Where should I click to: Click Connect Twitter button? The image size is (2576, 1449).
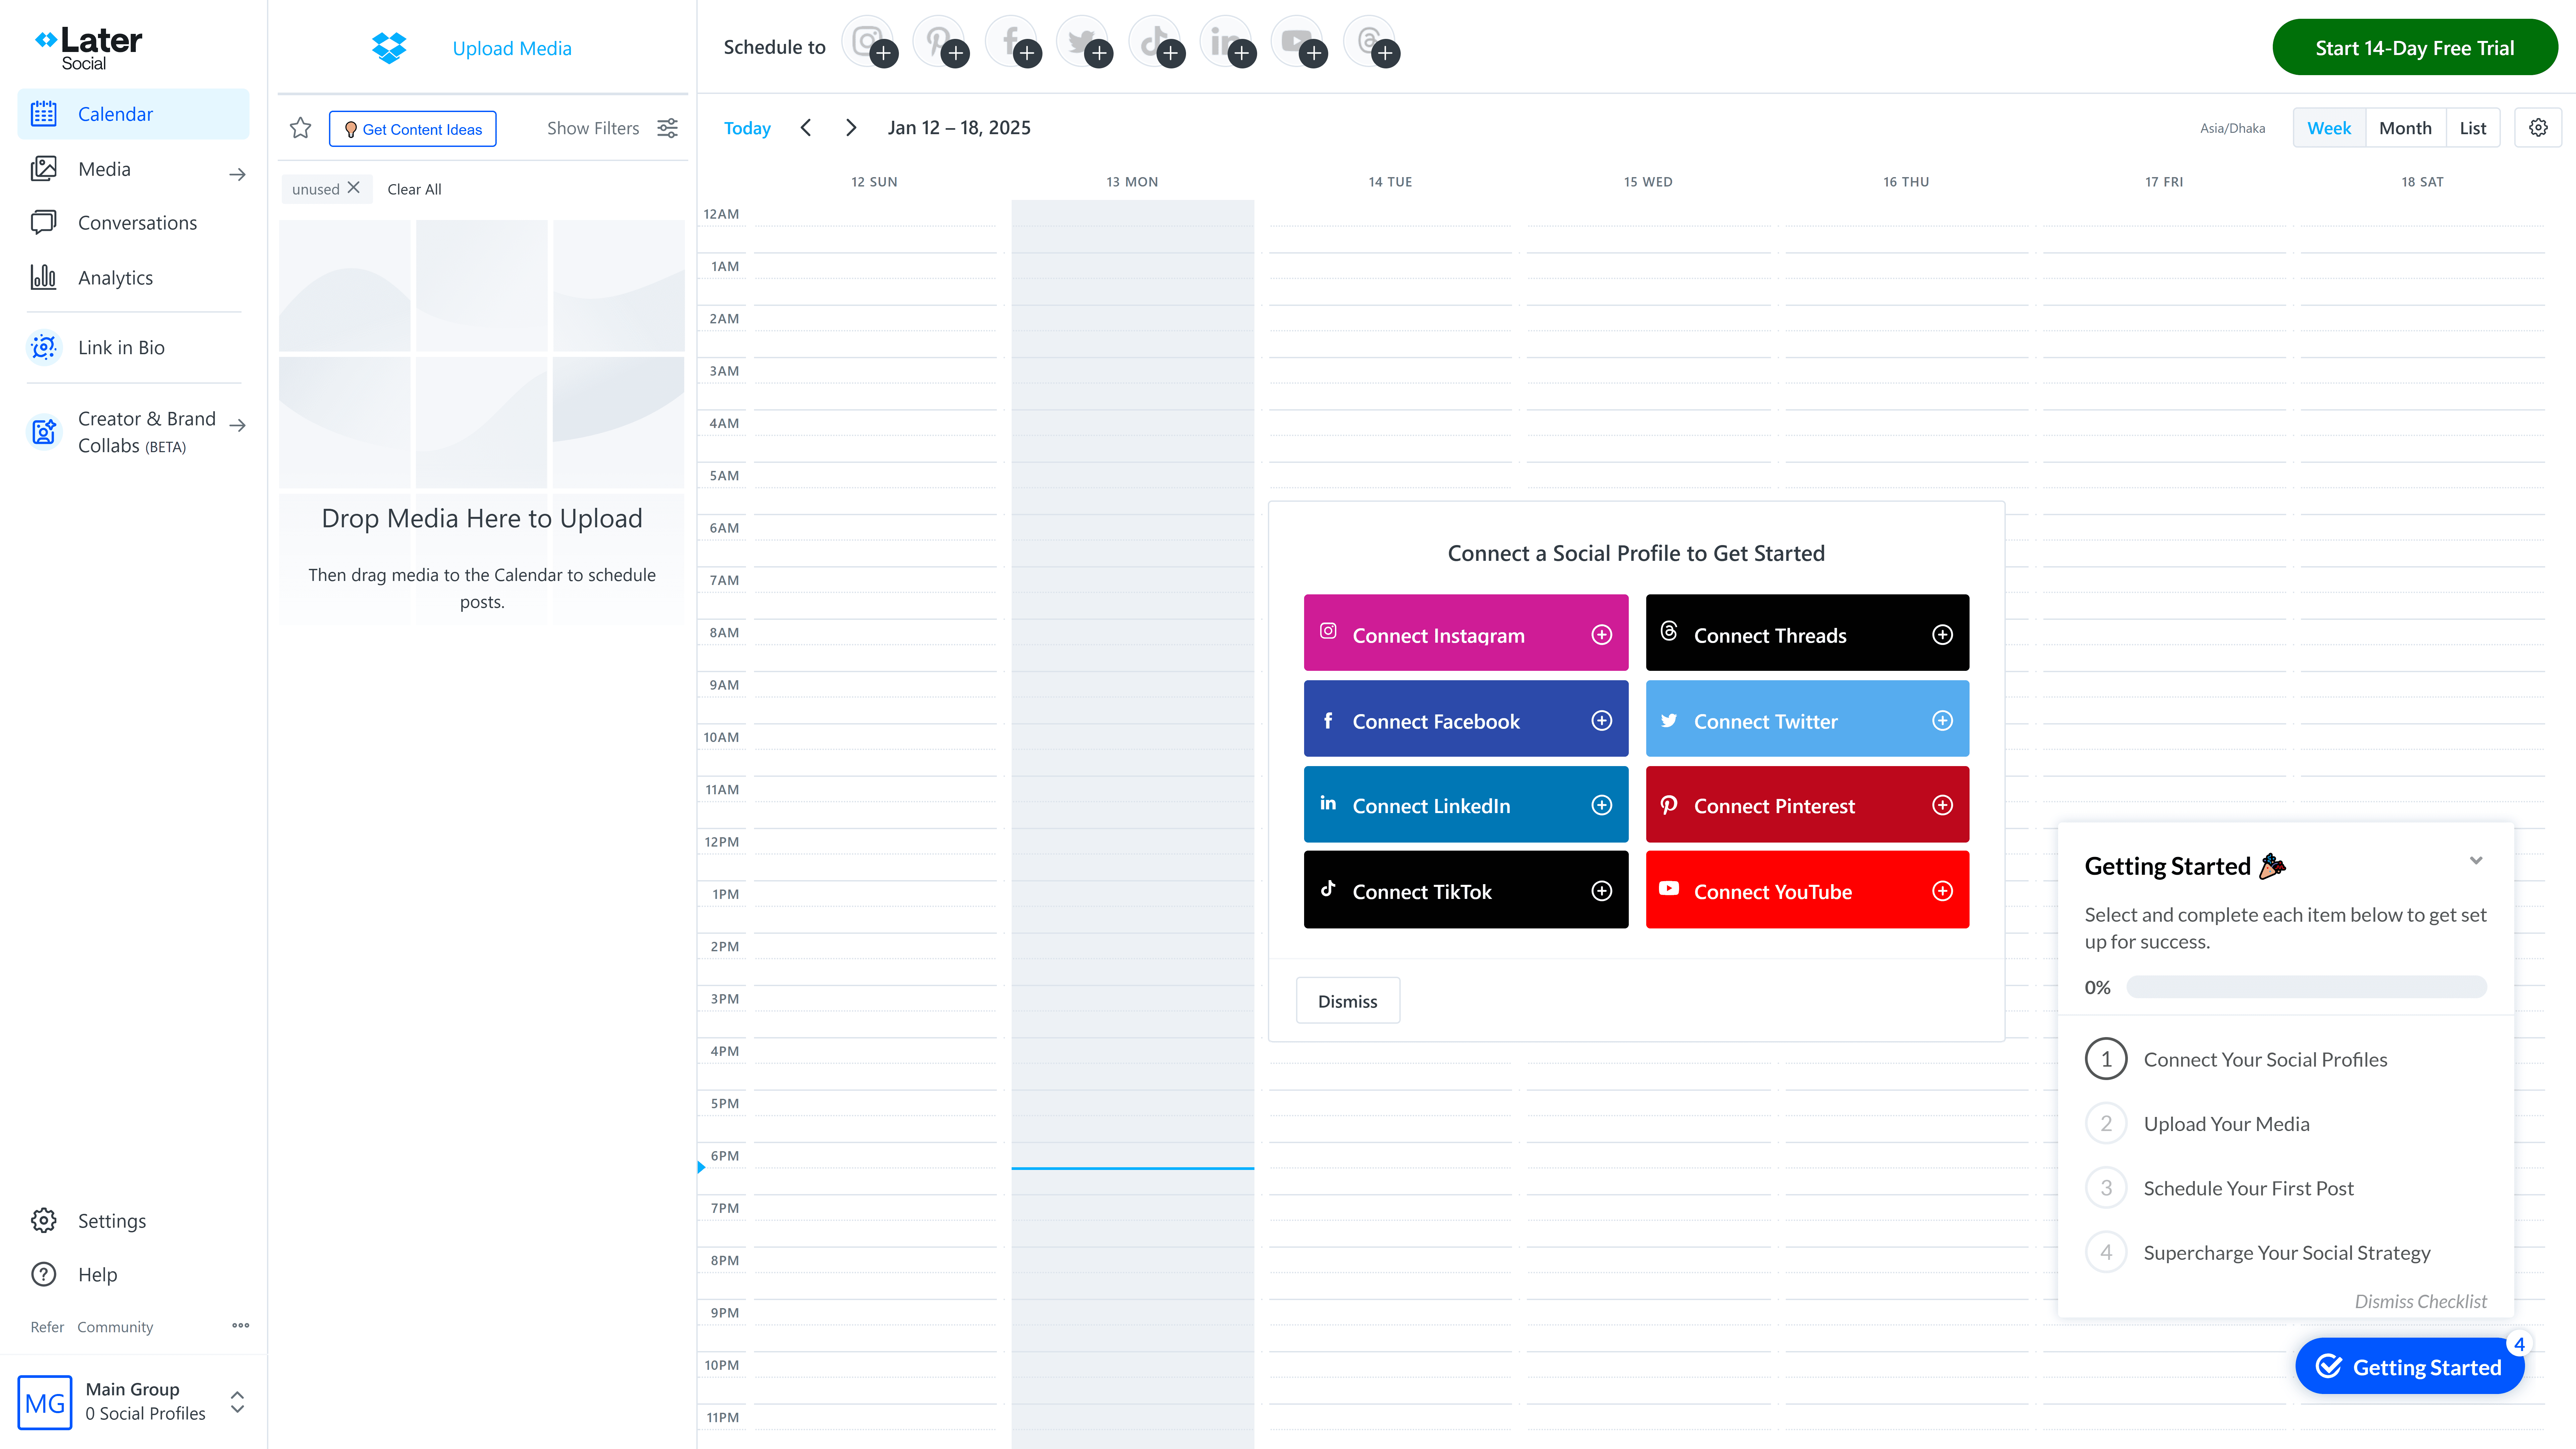click(x=1807, y=719)
